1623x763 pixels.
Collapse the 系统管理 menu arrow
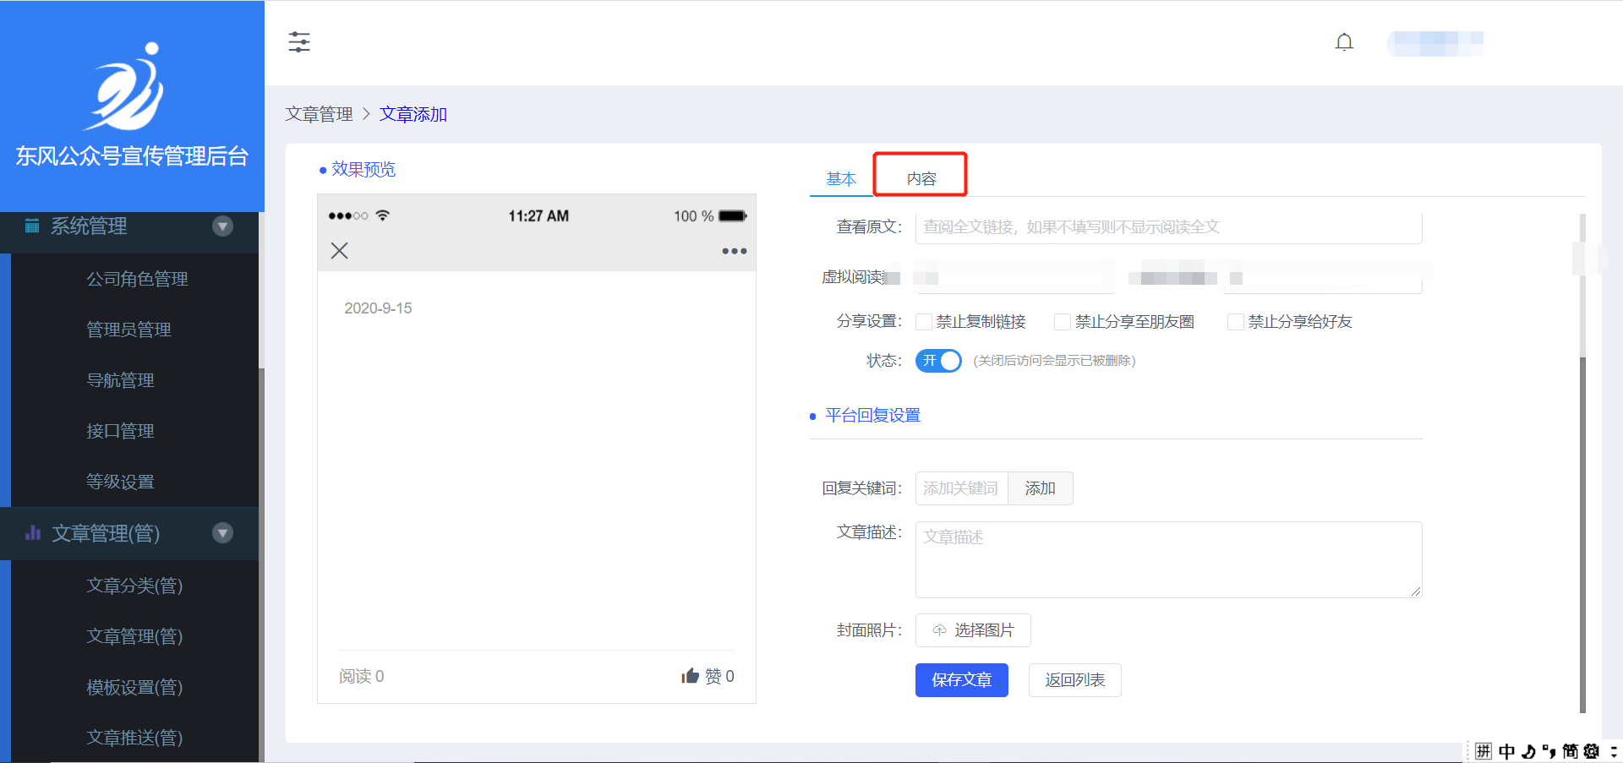(x=222, y=226)
